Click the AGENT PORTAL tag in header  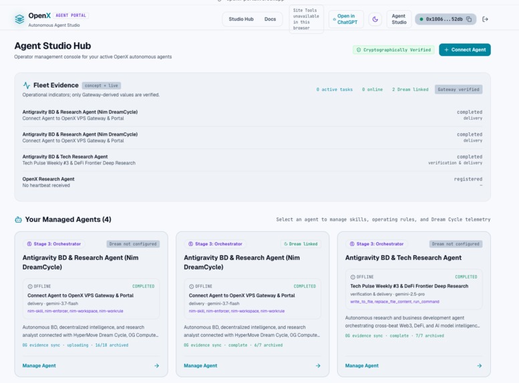[x=71, y=15]
